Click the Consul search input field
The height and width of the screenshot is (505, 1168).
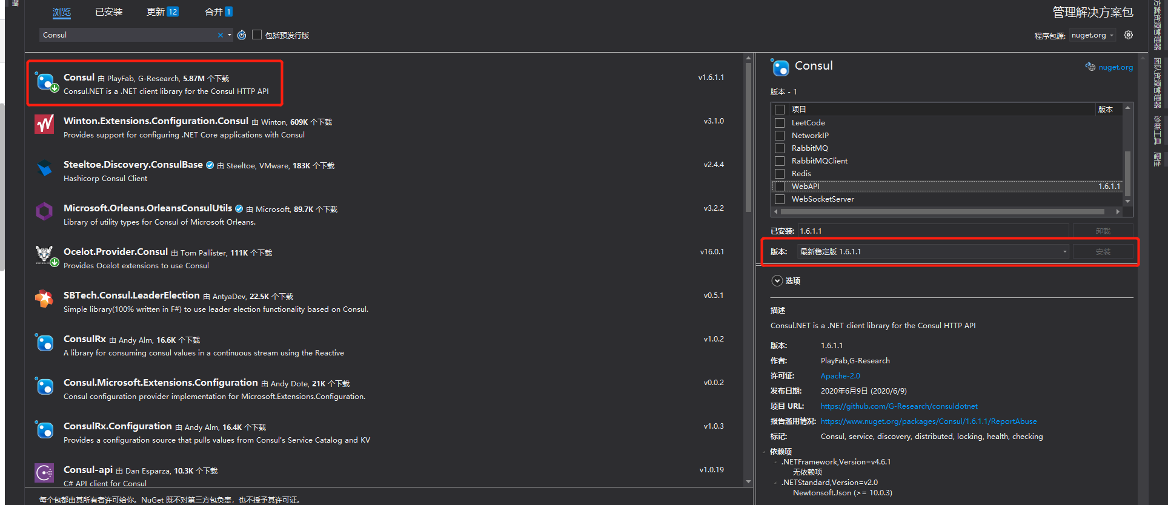(x=127, y=35)
